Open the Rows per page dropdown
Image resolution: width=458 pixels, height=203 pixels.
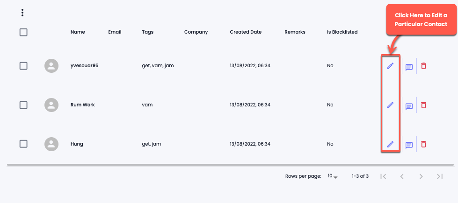click(333, 176)
